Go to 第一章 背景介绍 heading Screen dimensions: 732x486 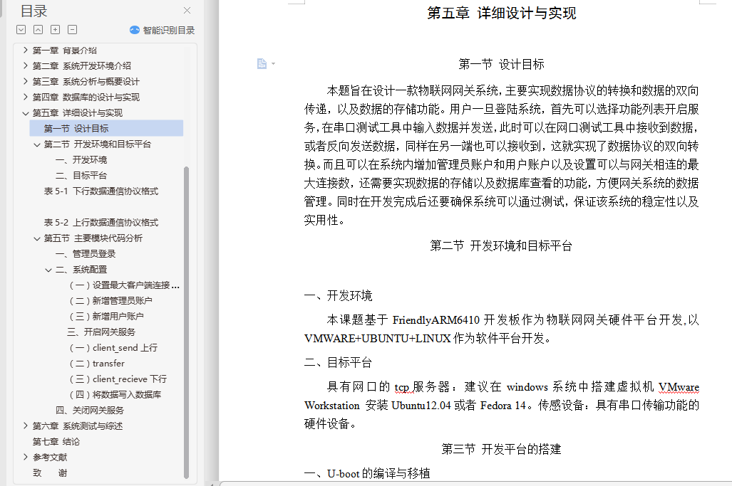[64, 51]
